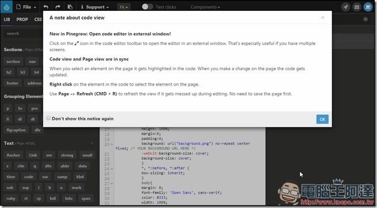Select the mark element
The width and height of the screenshot is (377, 208).
(77, 188)
